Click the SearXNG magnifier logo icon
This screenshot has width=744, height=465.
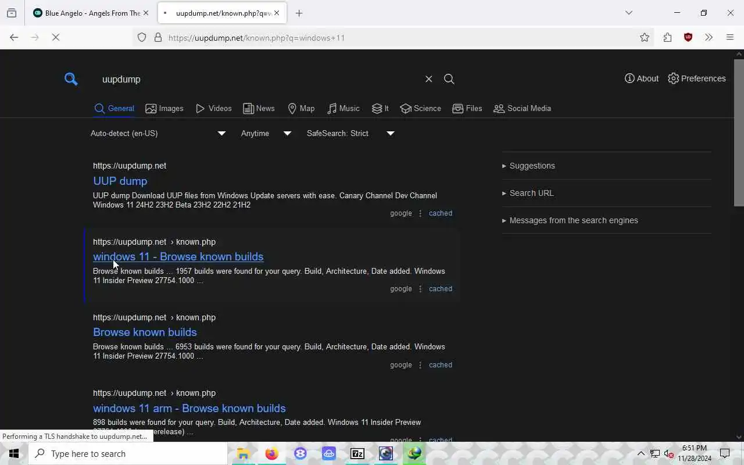(71, 79)
